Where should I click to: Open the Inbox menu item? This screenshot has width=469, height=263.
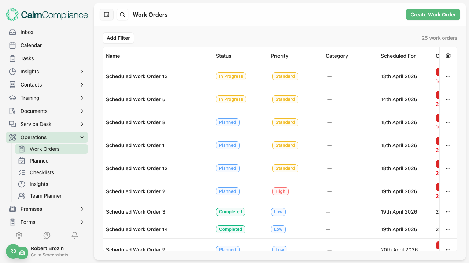pos(47,32)
